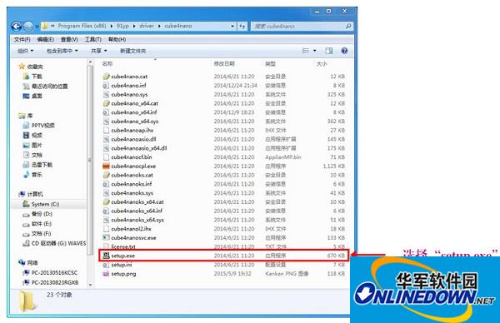Click the navigation pane scroll down arrow

point(90,284)
